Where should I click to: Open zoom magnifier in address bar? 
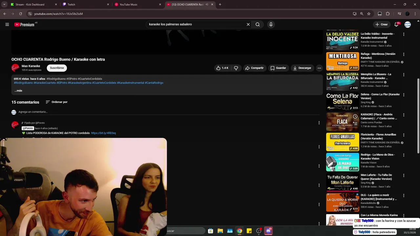pyautogui.click(x=362, y=14)
